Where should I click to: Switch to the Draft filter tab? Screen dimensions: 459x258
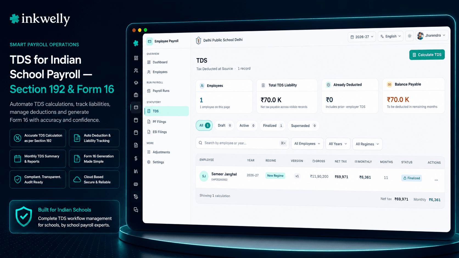pos(225,126)
